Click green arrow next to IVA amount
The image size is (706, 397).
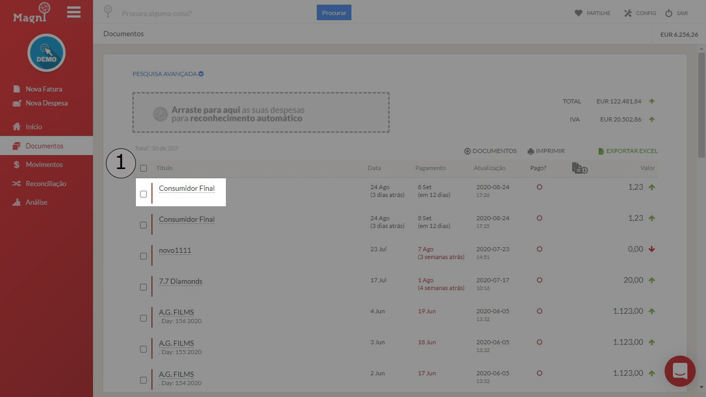pos(652,119)
